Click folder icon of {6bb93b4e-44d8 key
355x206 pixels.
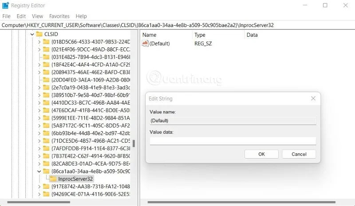tap(46, 133)
